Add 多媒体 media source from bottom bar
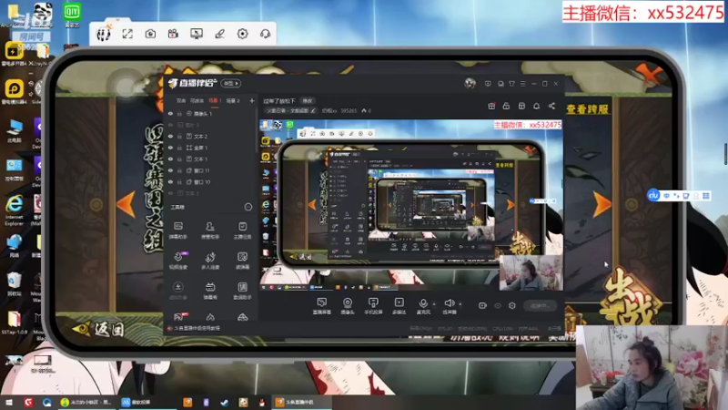The image size is (728, 410). click(x=399, y=306)
